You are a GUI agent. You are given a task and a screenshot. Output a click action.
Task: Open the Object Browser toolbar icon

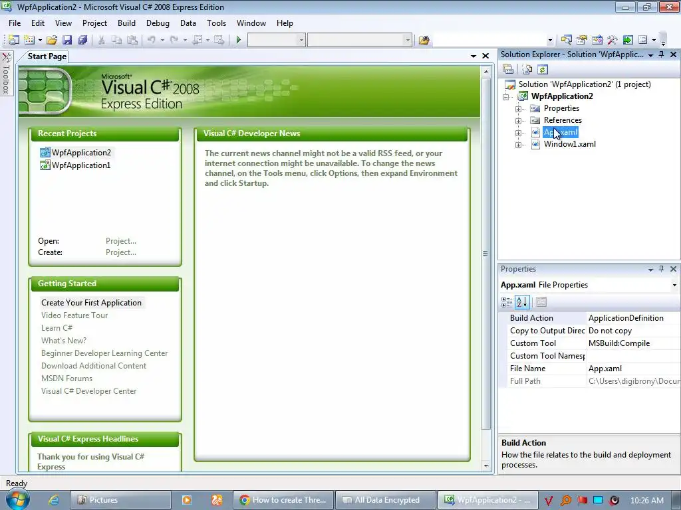(x=597, y=40)
